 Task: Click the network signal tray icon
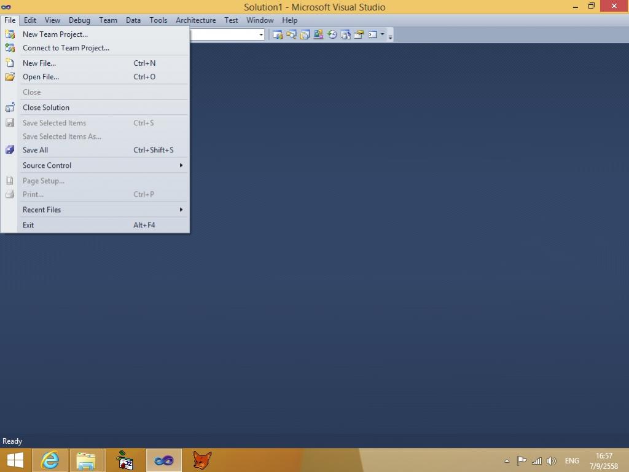pos(537,461)
